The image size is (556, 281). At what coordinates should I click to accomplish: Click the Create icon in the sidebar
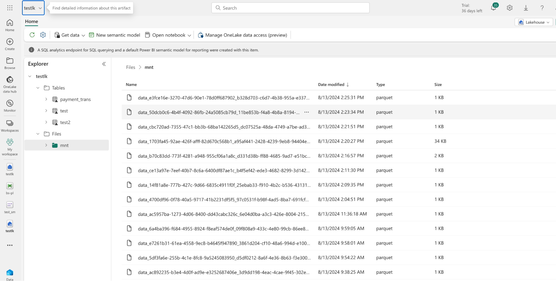[10, 44]
